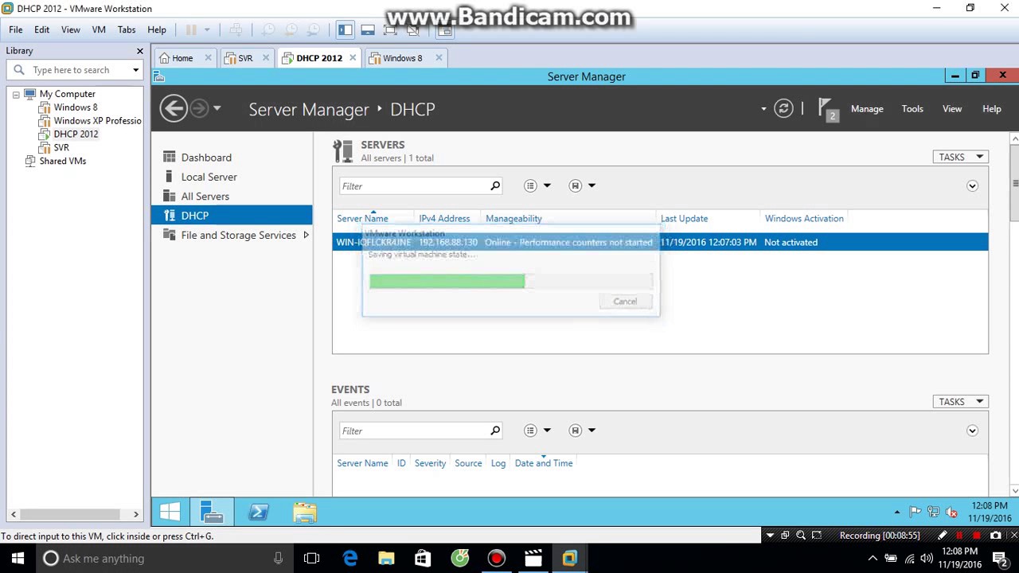
Task: Expand the Servers section chevron
Action: click(x=972, y=185)
